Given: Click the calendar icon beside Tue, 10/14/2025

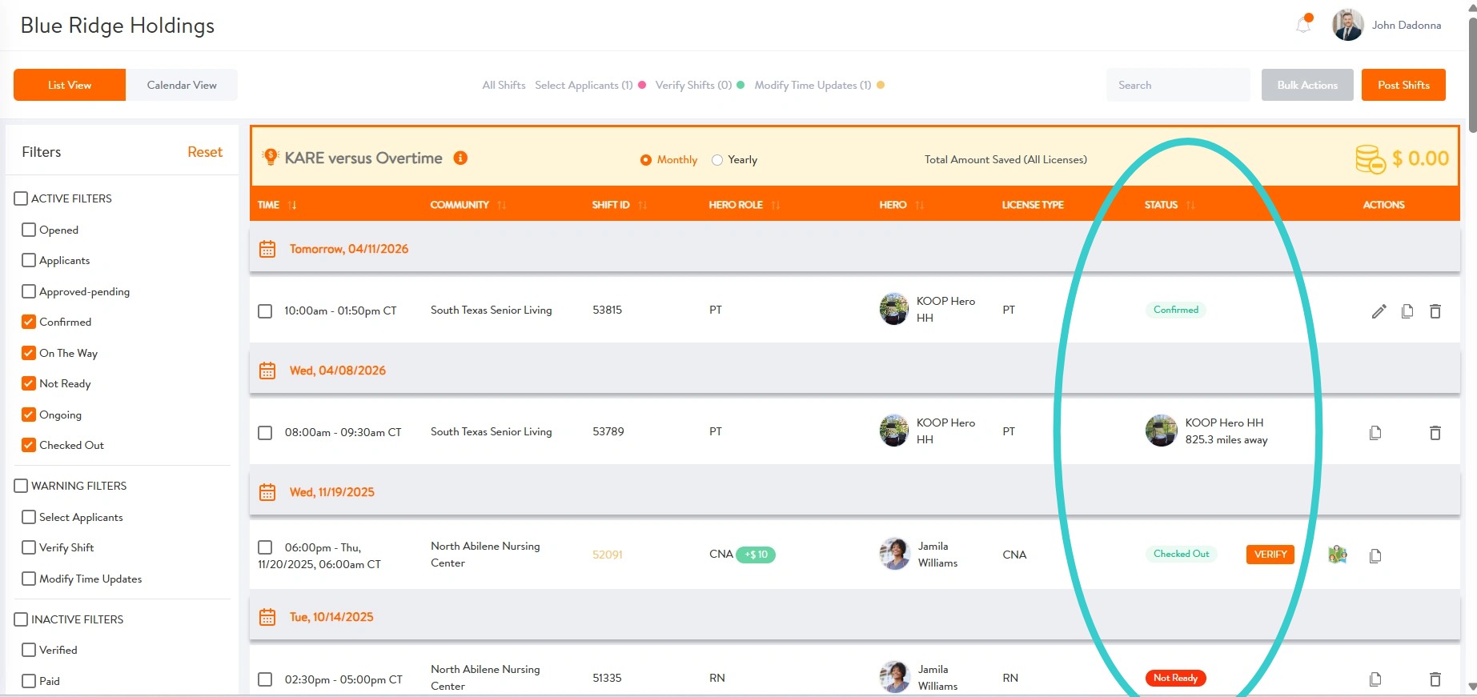Looking at the screenshot, I should pos(267,617).
